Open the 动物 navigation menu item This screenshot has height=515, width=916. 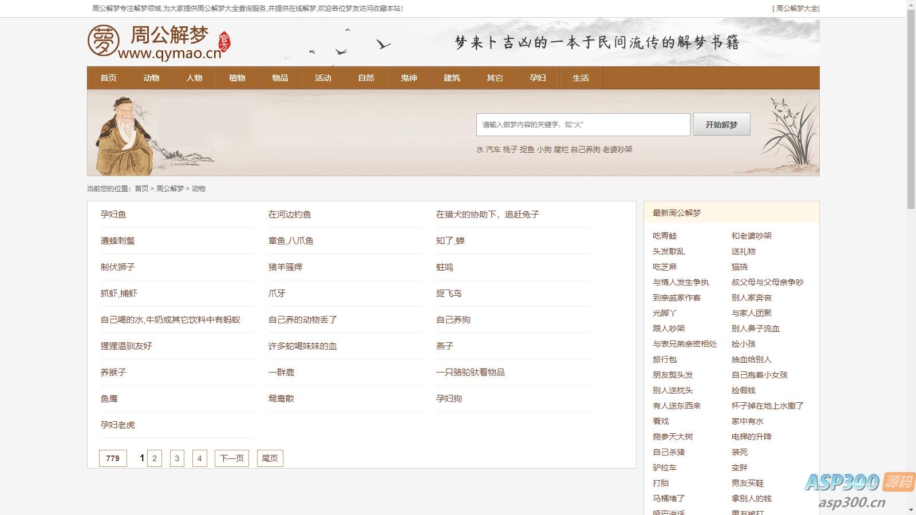coord(151,78)
